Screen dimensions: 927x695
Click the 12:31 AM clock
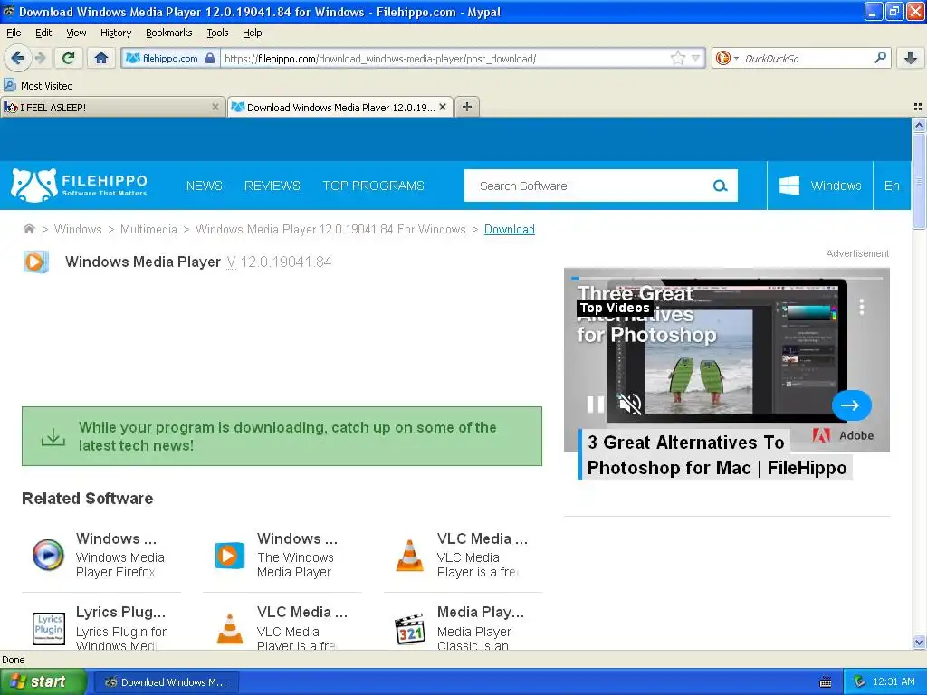[x=894, y=681]
